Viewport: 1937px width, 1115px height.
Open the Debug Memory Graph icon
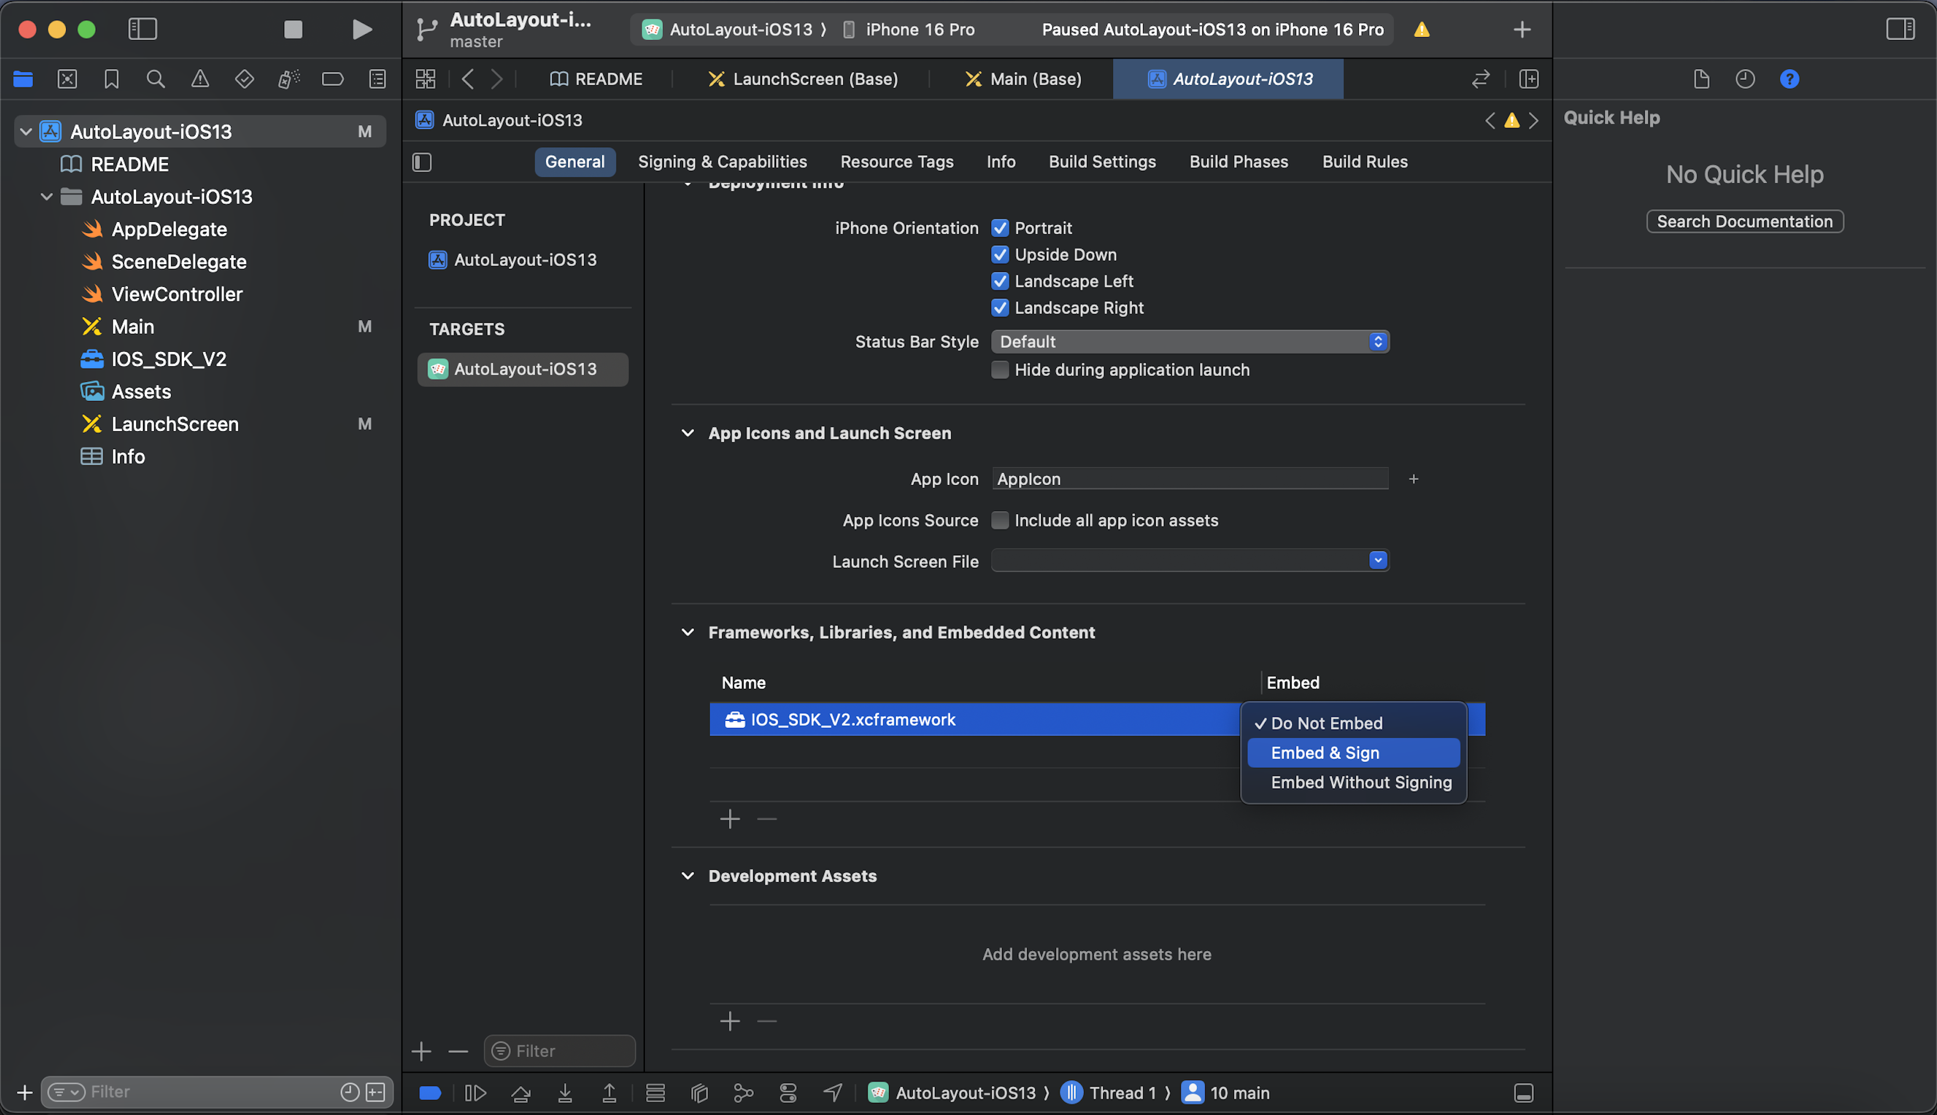click(743, 1093)
